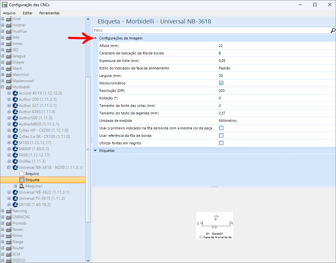This screenshot has height=263, width=336.
Task: Expand the Universal NB-3622 node
Action: 9,192
